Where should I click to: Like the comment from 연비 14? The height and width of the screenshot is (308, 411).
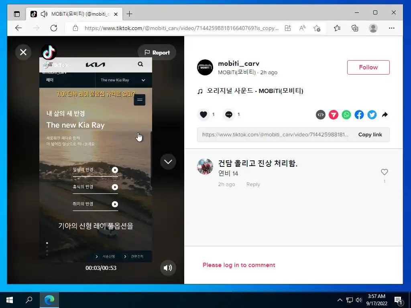384,172
